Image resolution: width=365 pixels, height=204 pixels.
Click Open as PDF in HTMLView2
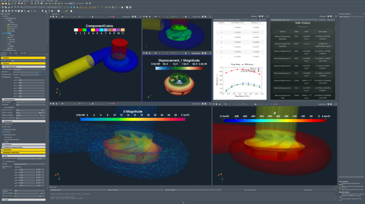(331, 20)
